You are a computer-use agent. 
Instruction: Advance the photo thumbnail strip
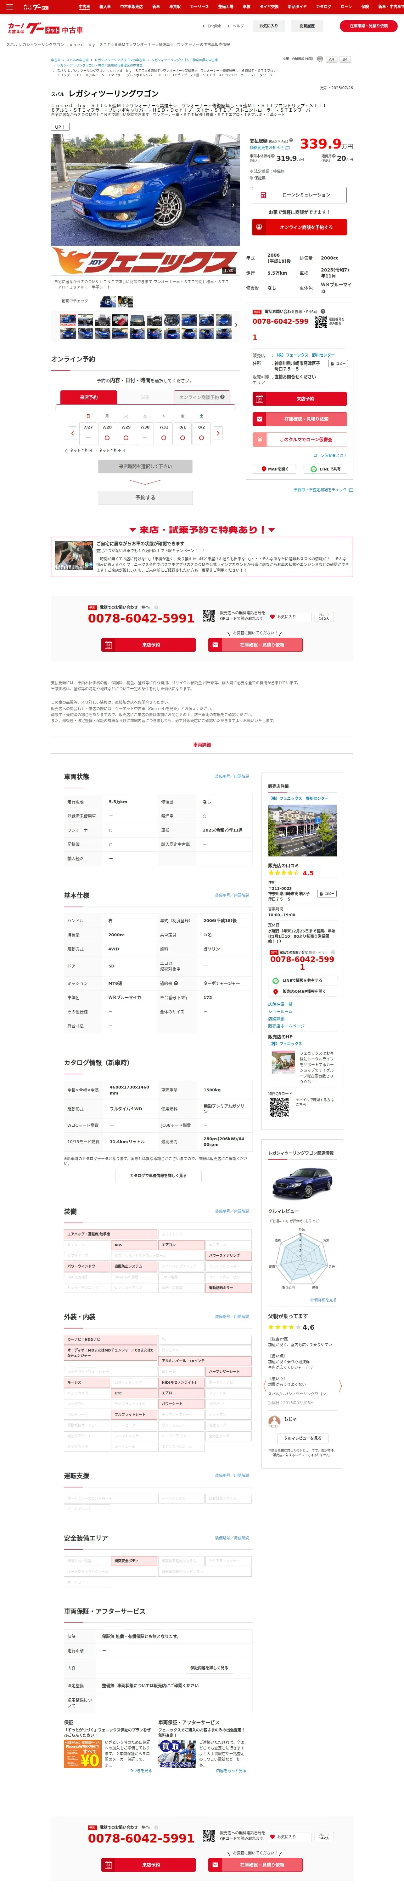click(236, 325)
